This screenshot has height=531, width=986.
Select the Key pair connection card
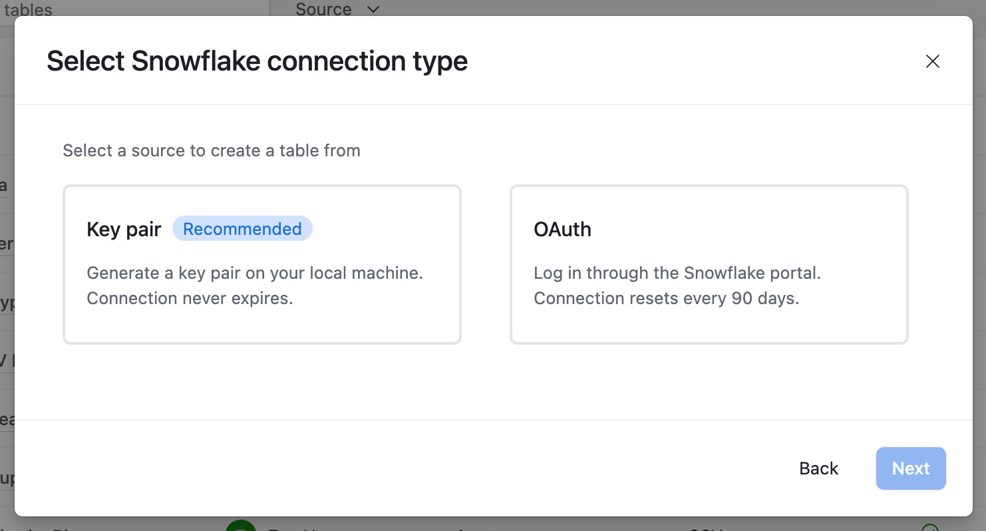(x=262, y=264)
